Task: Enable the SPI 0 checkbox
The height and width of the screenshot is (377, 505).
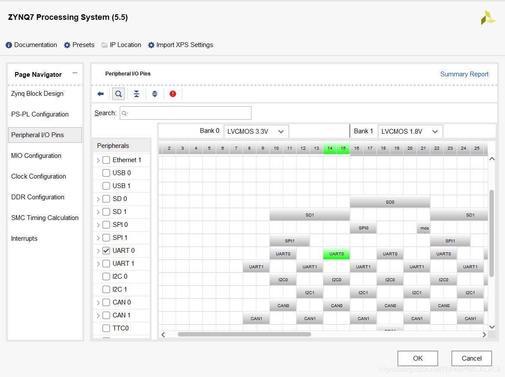Action: pyautogui.click(x=106, y=225)
